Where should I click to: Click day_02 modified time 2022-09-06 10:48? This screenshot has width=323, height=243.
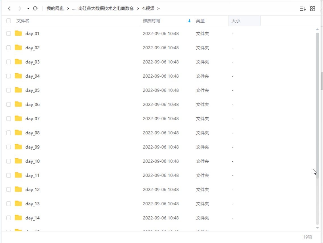click(x=161, y=48)
